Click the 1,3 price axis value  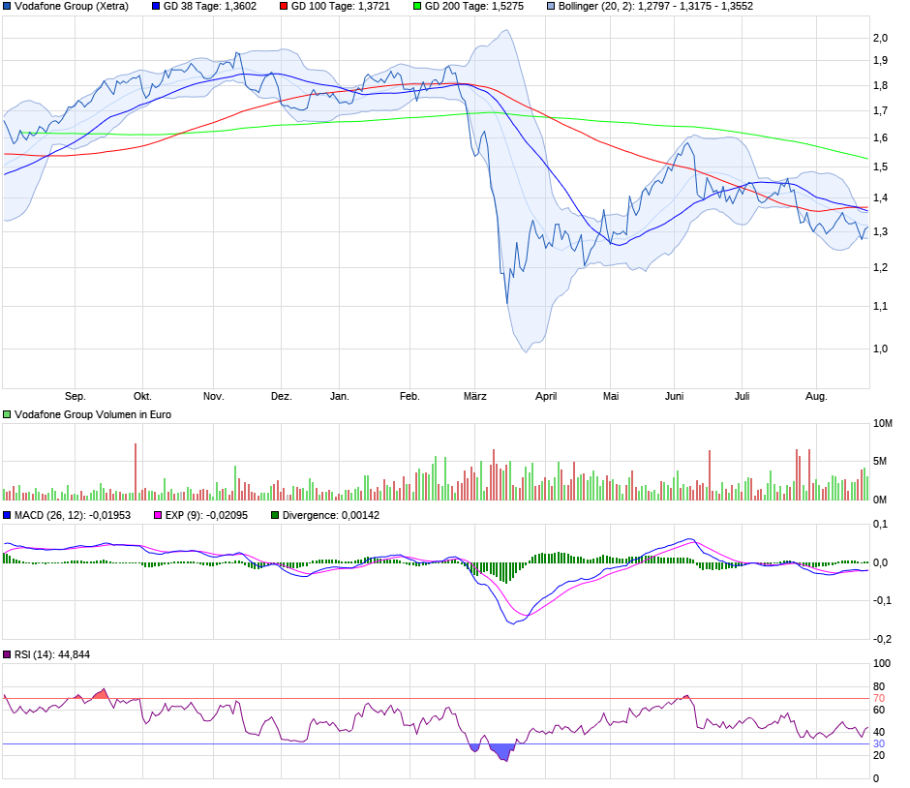pyautogui.click(x=880, y=231)
